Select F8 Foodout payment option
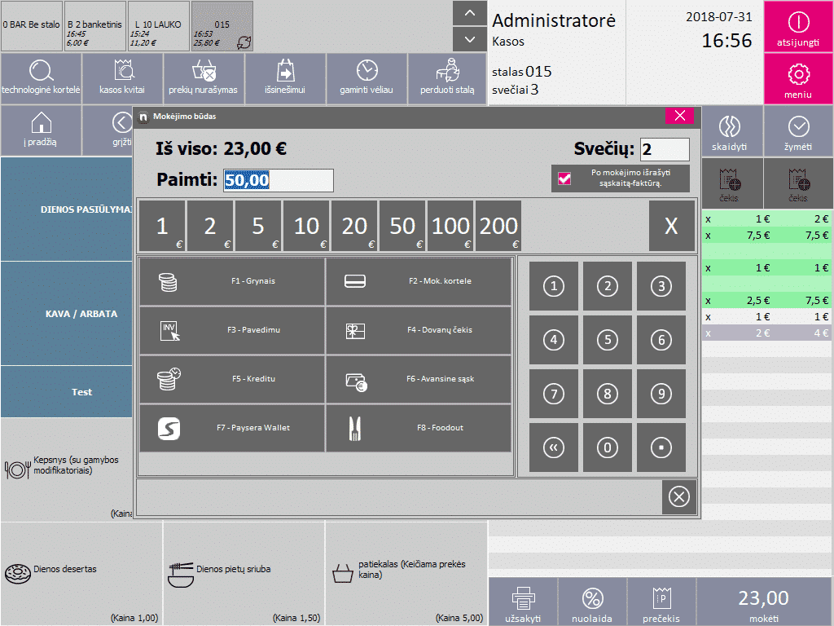 (419, 428)
